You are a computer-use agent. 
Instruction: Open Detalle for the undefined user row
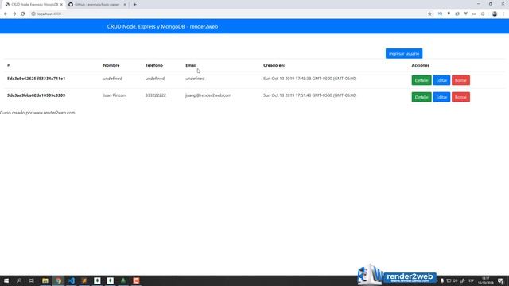tap(422, 80)
